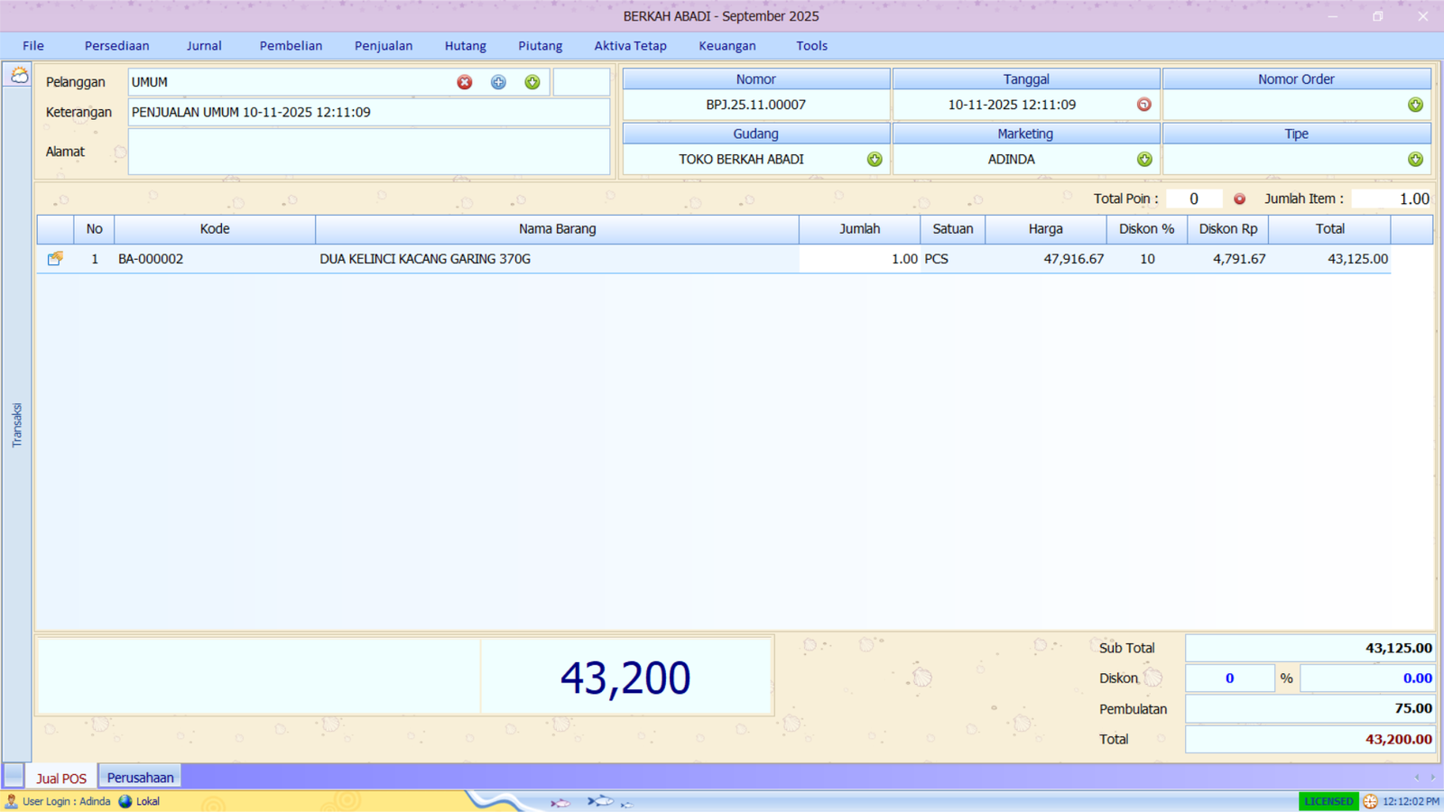Click the red clear icon in Pelanggan field
1444x812 pixels.
click(465, 82)
